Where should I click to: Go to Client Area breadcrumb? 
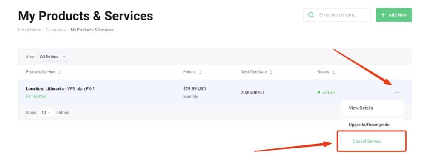[56, 30]
